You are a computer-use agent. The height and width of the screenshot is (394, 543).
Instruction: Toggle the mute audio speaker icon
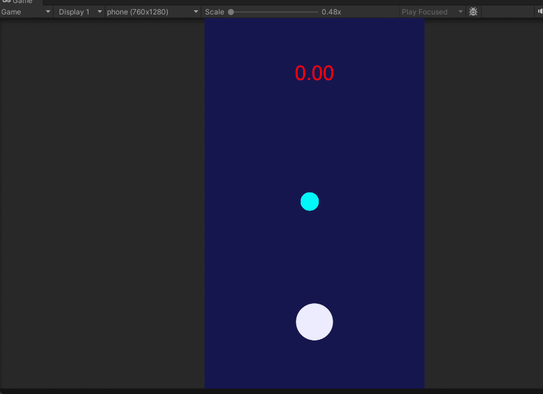point(540,11)
